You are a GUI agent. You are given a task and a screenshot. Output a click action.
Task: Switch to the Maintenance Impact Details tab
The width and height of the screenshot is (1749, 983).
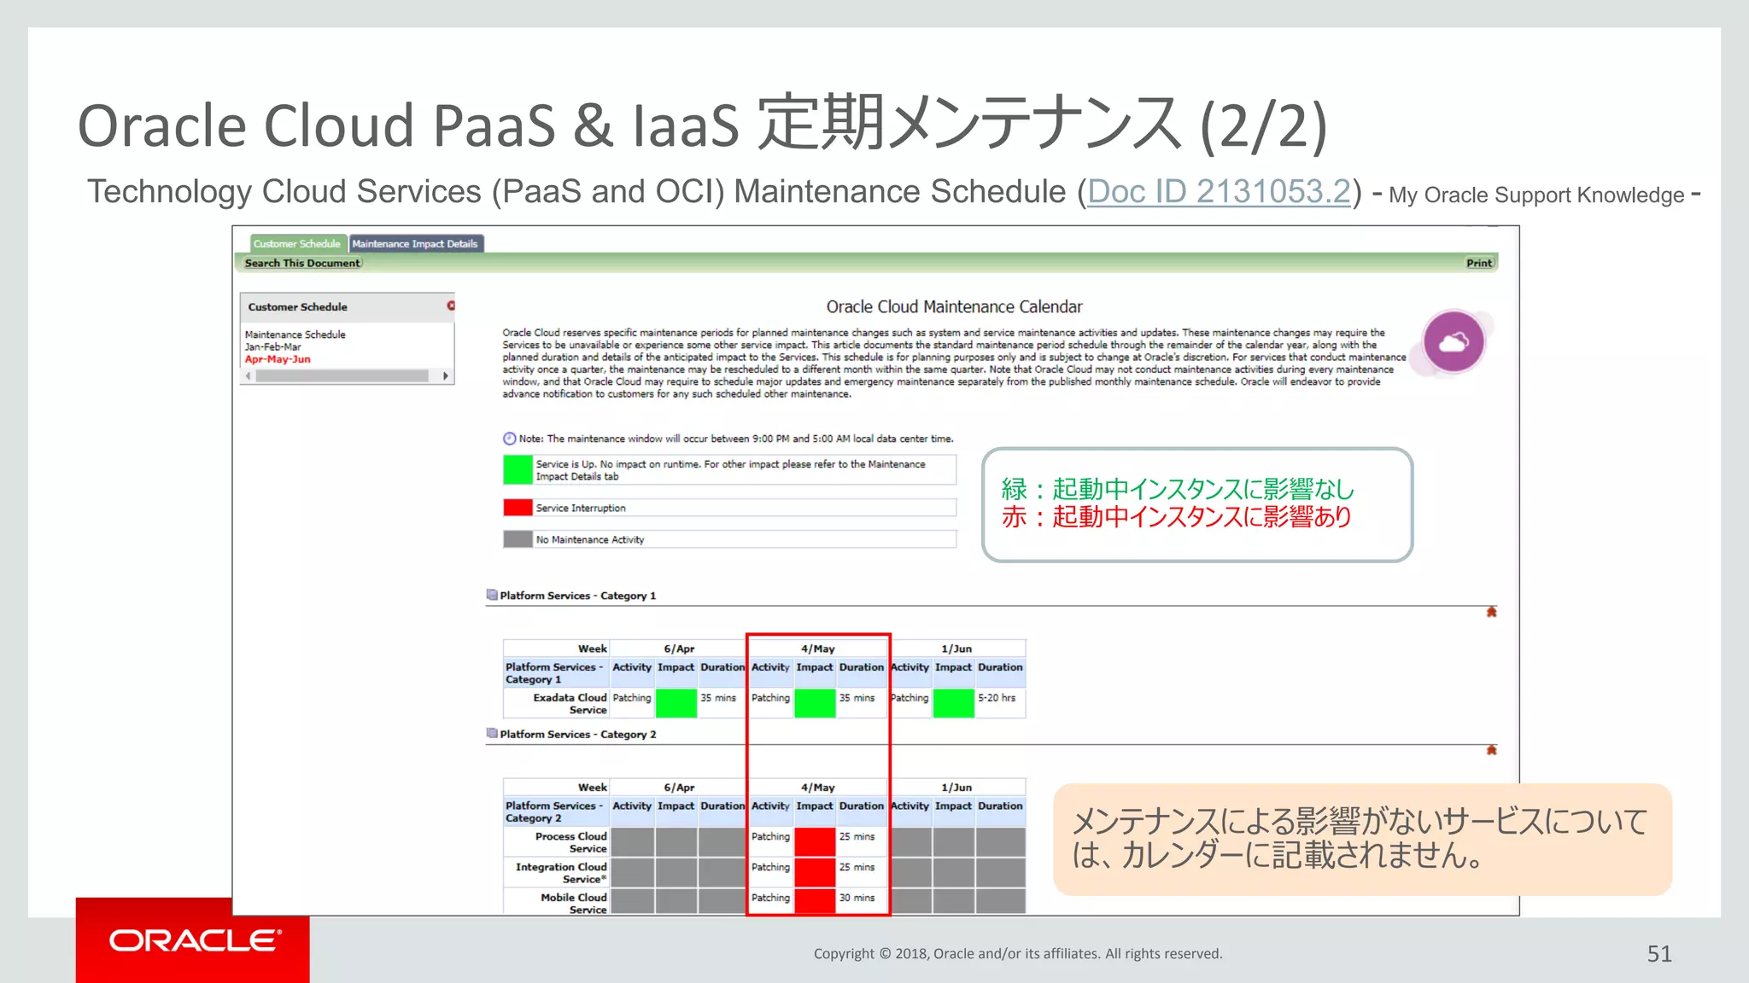point(415,243)
